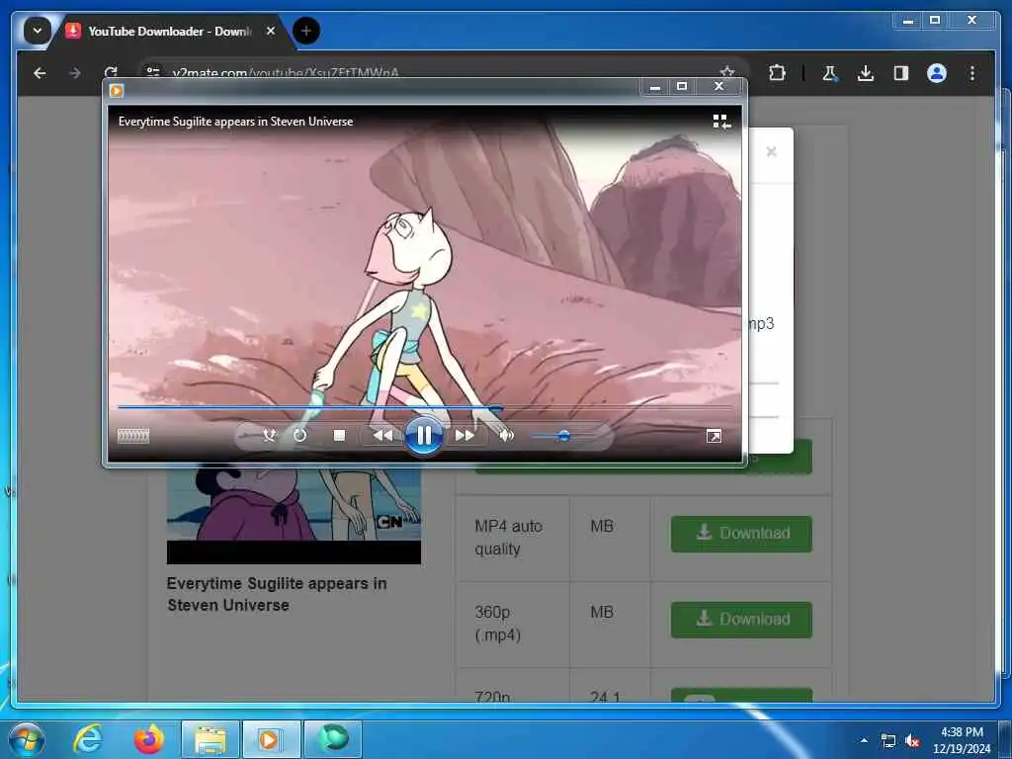Viewport: 1012px width, 759px height.
Task: Seek on the video progress bar
Action: click(424, 407)
